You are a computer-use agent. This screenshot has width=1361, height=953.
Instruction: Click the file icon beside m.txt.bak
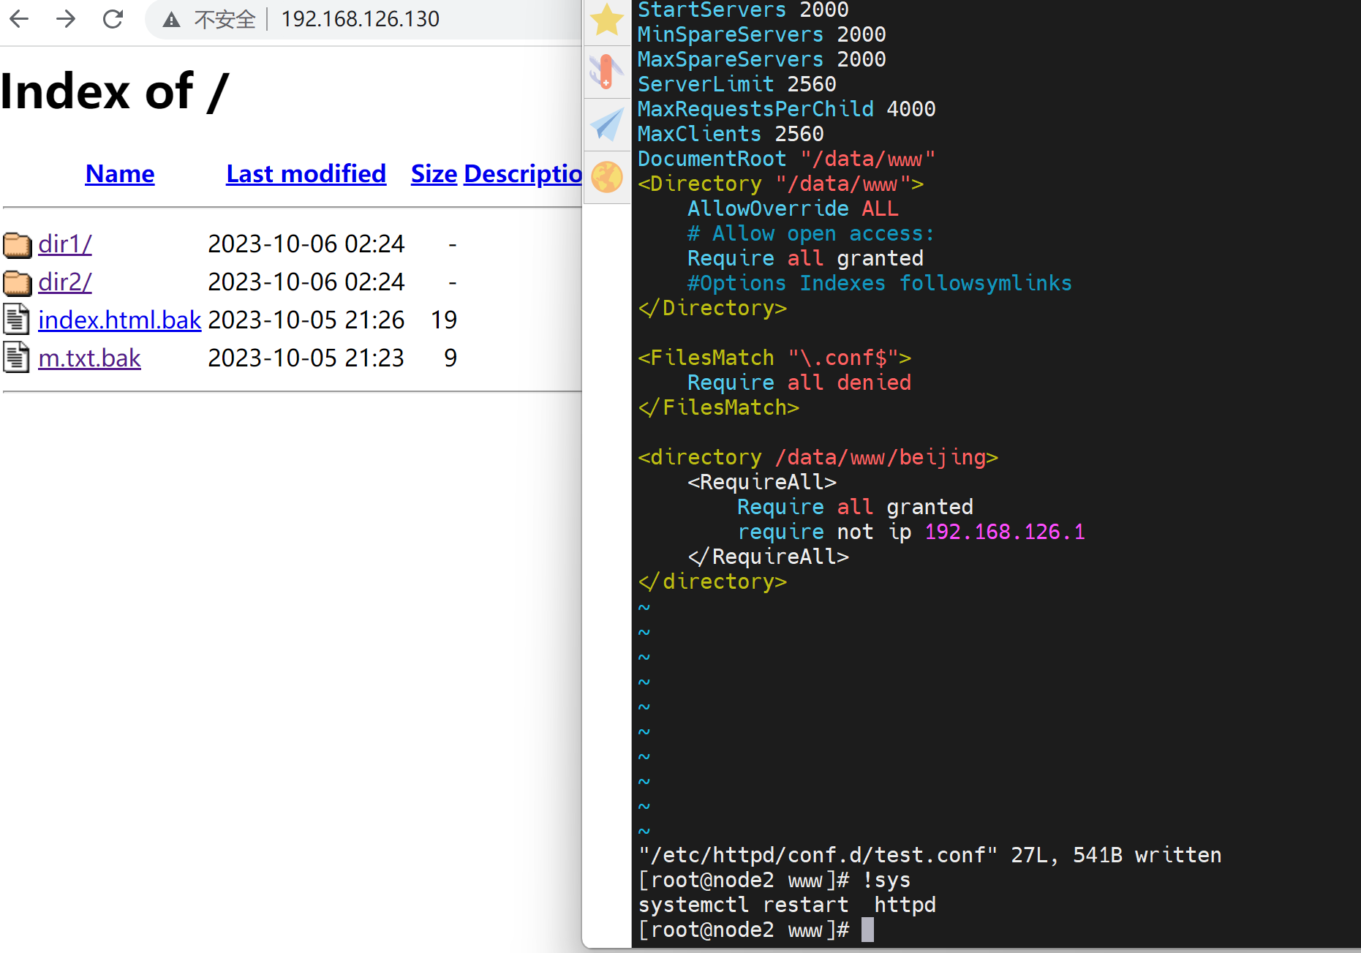[17, 358]
